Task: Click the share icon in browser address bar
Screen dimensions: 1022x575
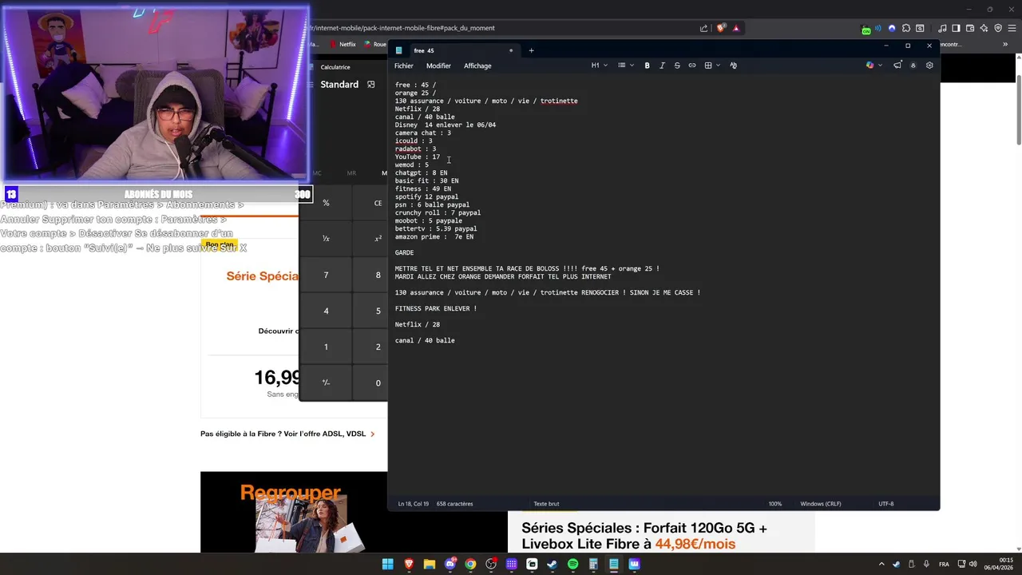Action: coord(703,28)
